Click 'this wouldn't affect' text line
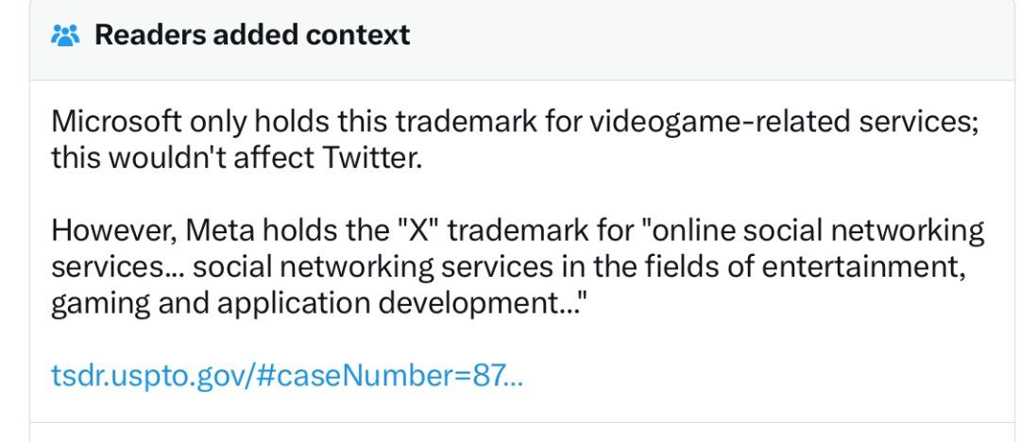The image size is (1020, 442). [183, 158]
